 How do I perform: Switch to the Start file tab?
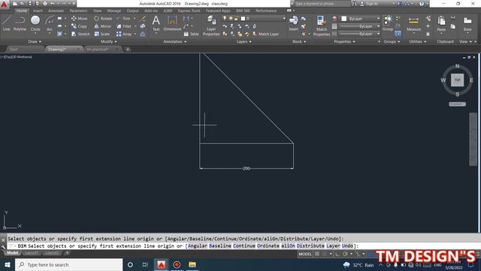(x=14, y=49)
